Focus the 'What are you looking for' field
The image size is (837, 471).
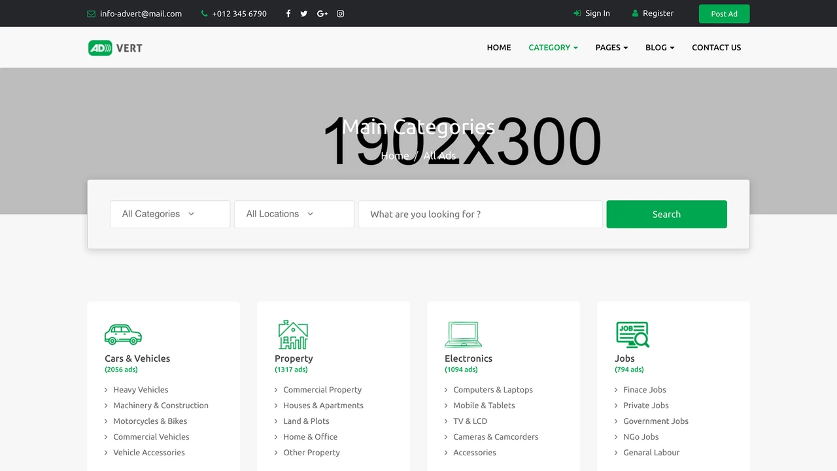pos(481,214)
